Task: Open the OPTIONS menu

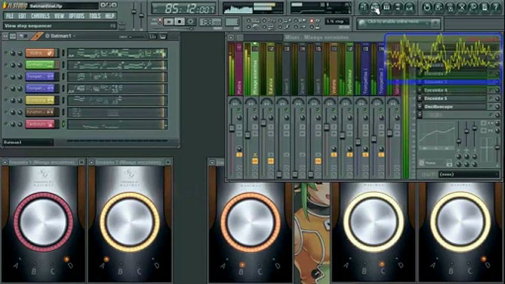Action: tap(77, 16)
